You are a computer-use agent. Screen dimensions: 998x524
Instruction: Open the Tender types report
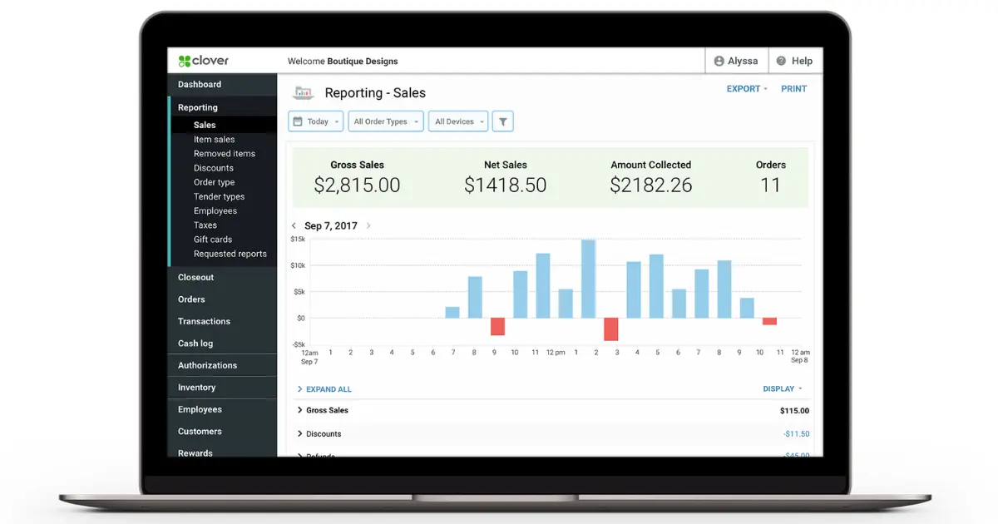click(x=220, y=196)
